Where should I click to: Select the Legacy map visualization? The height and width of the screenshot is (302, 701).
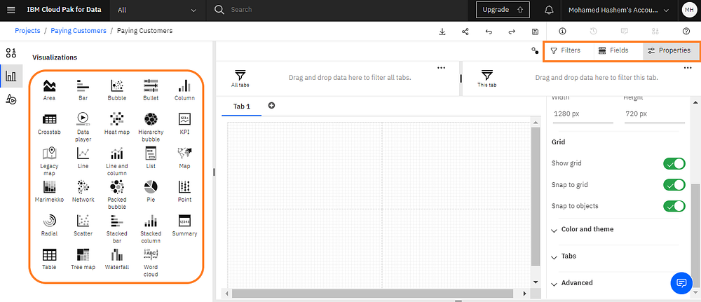[x=49, y=161]
